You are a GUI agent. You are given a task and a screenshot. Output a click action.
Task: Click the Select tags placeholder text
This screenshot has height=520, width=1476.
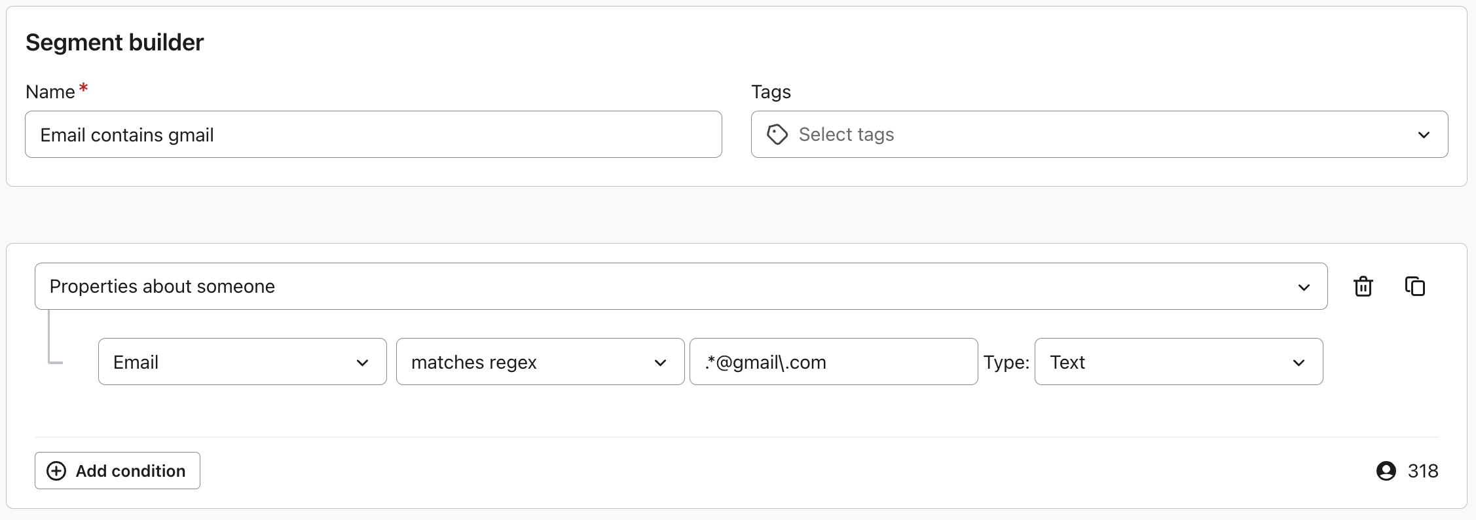[x=846, y=134]
